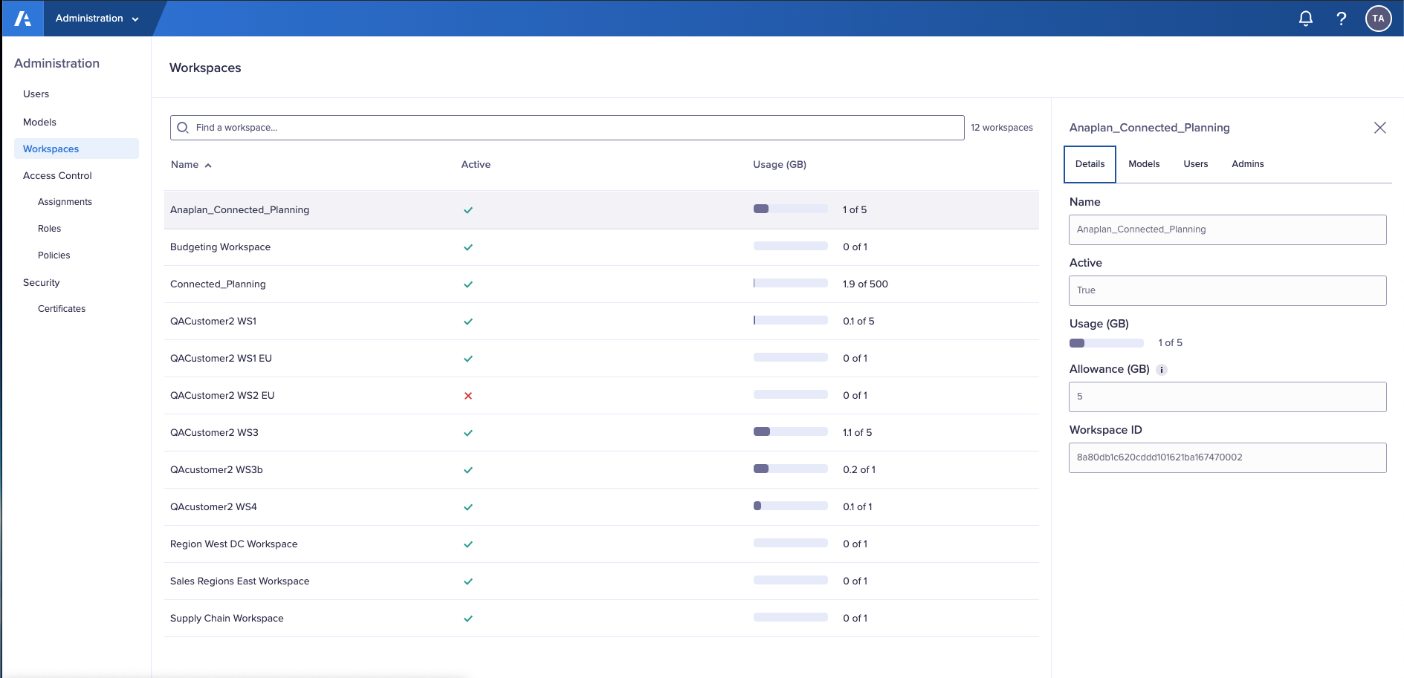Click active checkmark for Budgeting Workspace
Viewport: 1404px width, 678px height.
coord(468,247)
